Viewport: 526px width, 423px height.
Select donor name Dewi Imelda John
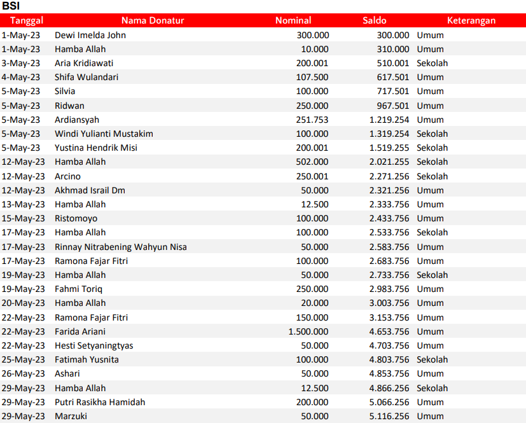click(x=90, y=35)
